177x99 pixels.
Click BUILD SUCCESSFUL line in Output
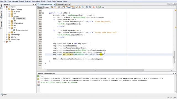pyautogui.click(x=59, y=82)
